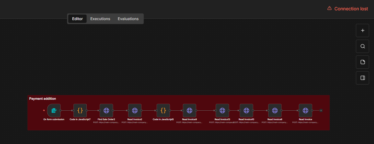Viewport: 374px width, 144px height.
Task: Click the lightning trigger icon by form submission
Action: 44,110
